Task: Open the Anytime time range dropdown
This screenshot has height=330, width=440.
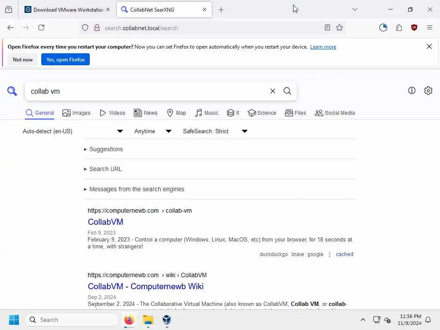Action: [x=153, y=131]
